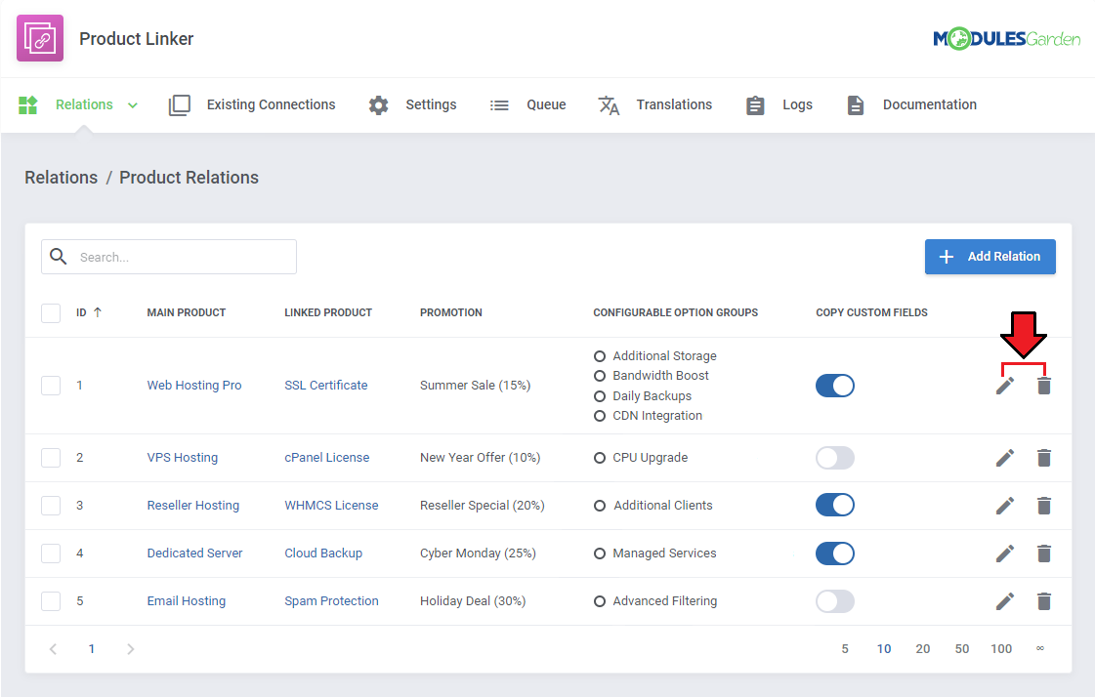Click the Add Relation button

pyautogui.click(x=990, y=257)
